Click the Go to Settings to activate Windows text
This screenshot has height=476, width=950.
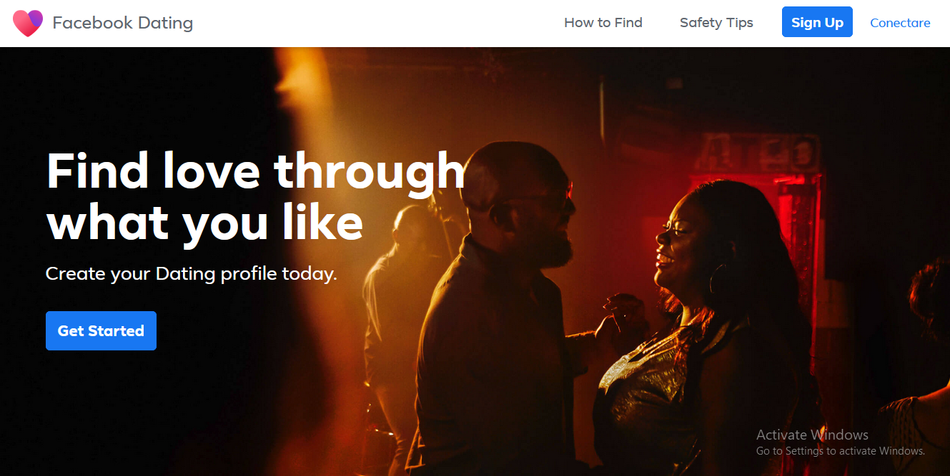[x=841, y=451]
